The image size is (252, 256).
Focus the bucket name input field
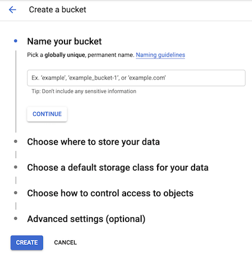click(x=136, y=78)
